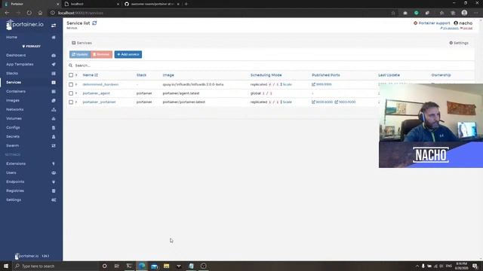The image size is (483, 271).
Task: Click the Extensions bolt icon
Action: [54, 164]
